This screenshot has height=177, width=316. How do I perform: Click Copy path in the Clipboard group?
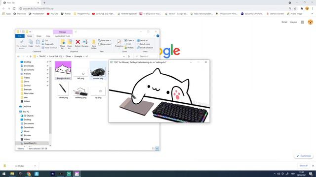coord(48,44)
